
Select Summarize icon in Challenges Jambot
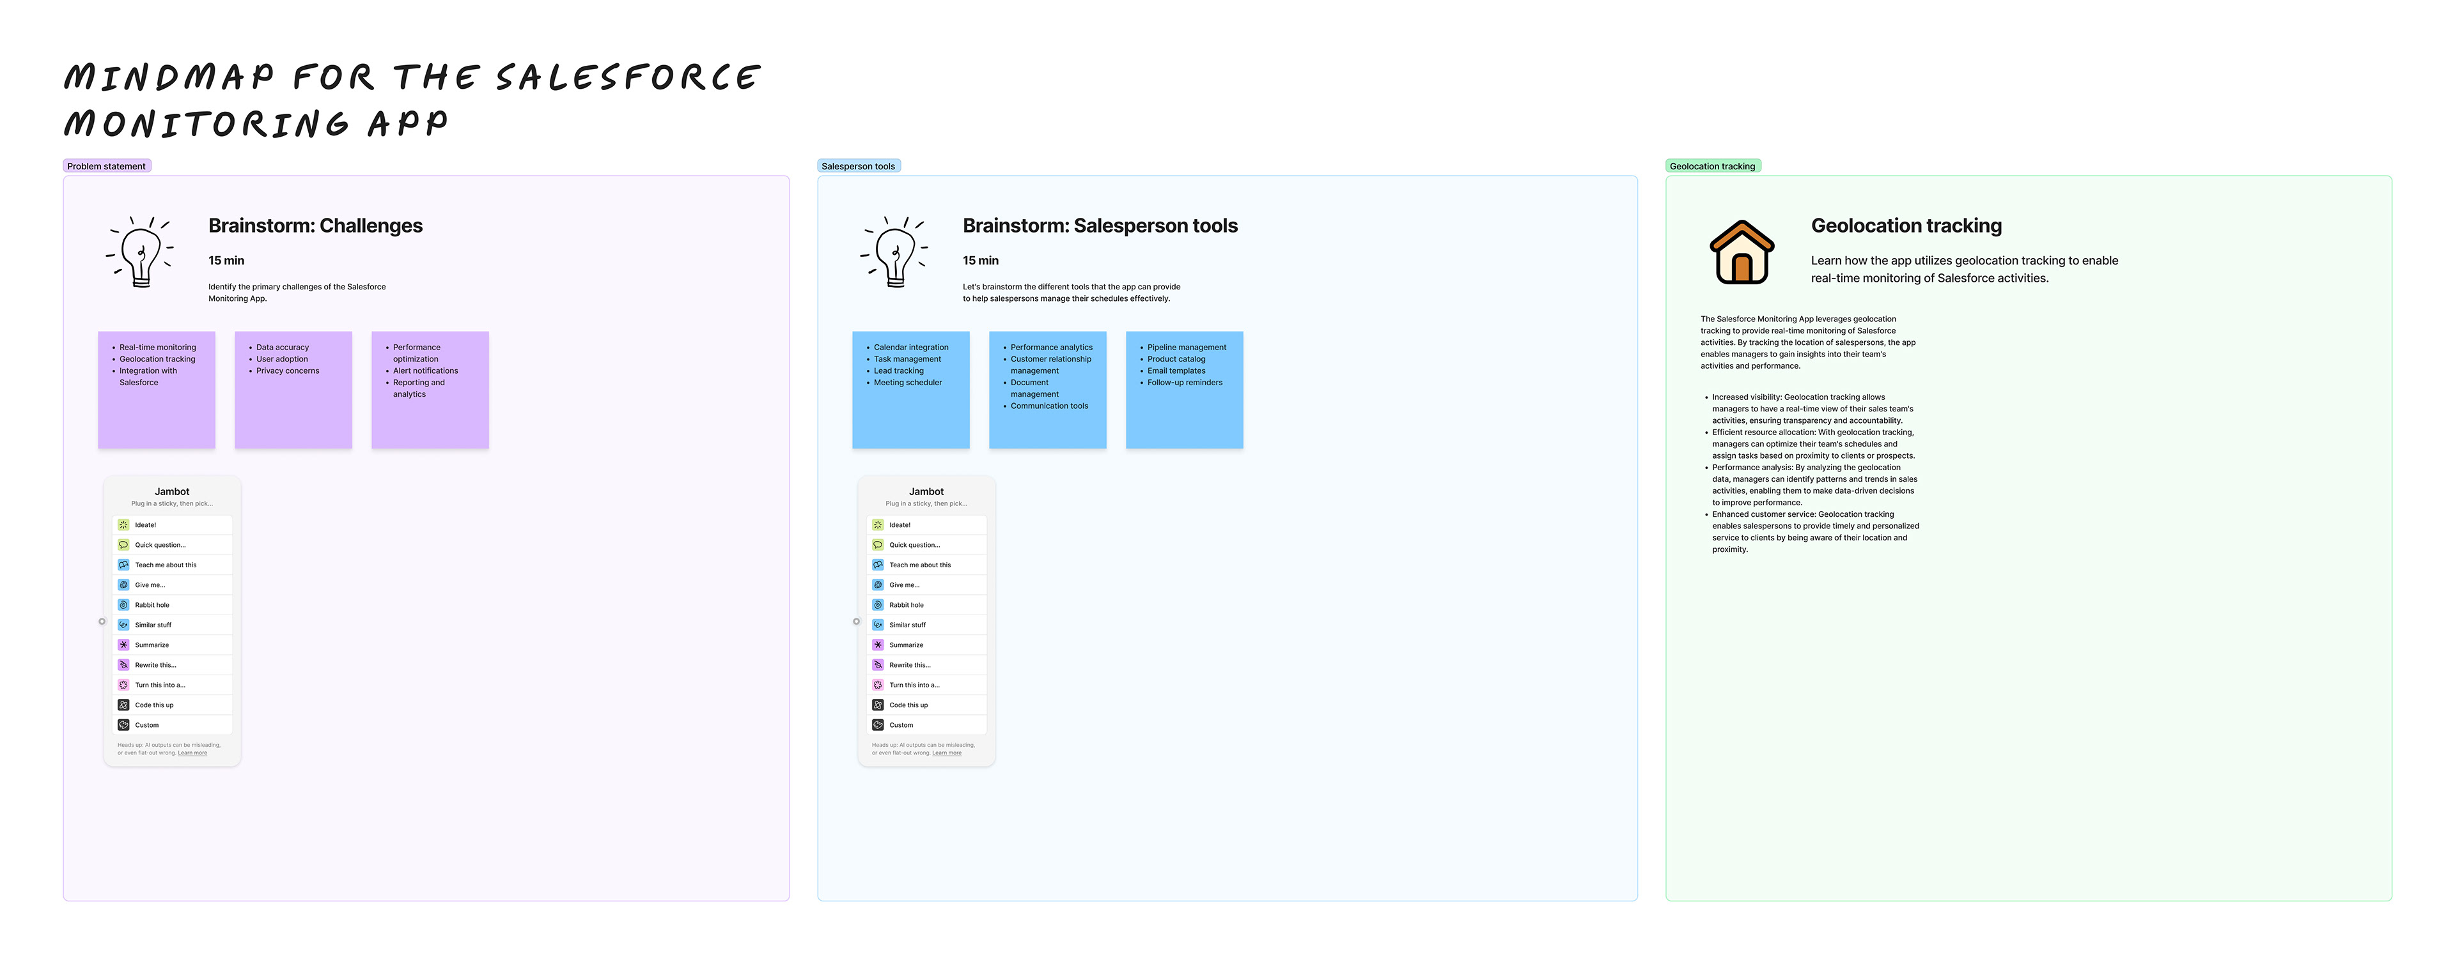123,645
